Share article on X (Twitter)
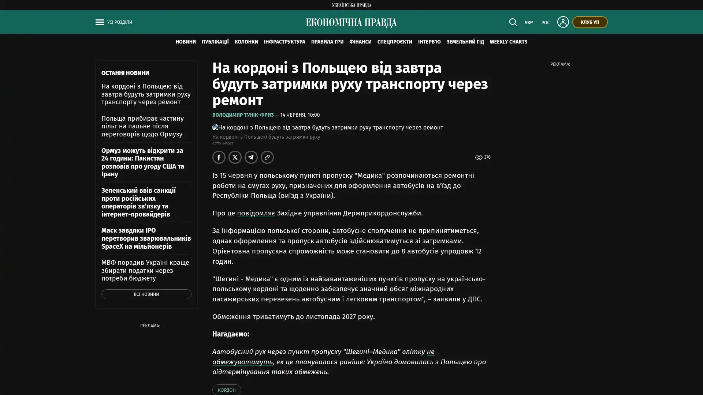 pos(235,157)
